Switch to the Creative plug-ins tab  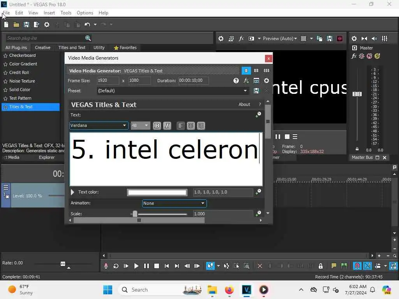(42, 47)
